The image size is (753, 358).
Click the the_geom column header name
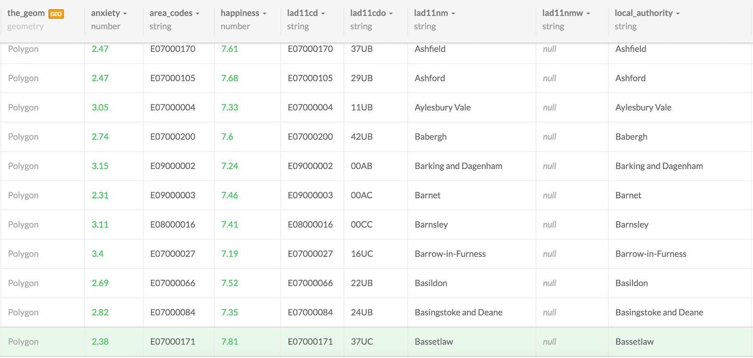(x=26, y=13)
